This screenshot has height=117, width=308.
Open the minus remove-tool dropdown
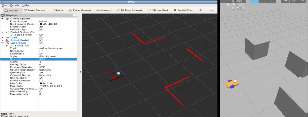coord(211,10)
